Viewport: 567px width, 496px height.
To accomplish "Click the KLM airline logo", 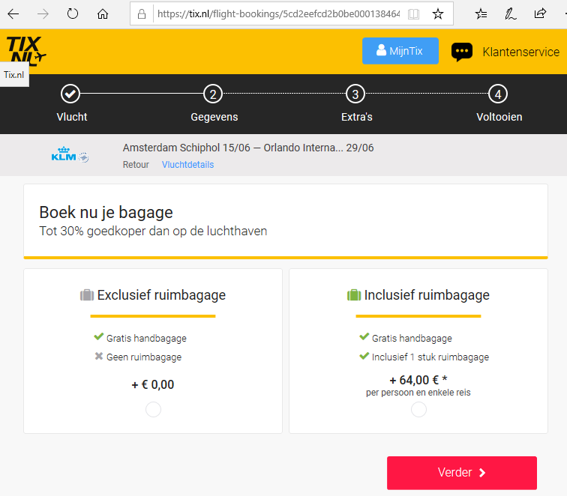I will (x=70, y=154).
